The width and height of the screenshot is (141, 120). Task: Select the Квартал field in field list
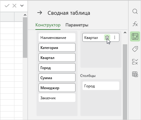click(x=57, y=57)
